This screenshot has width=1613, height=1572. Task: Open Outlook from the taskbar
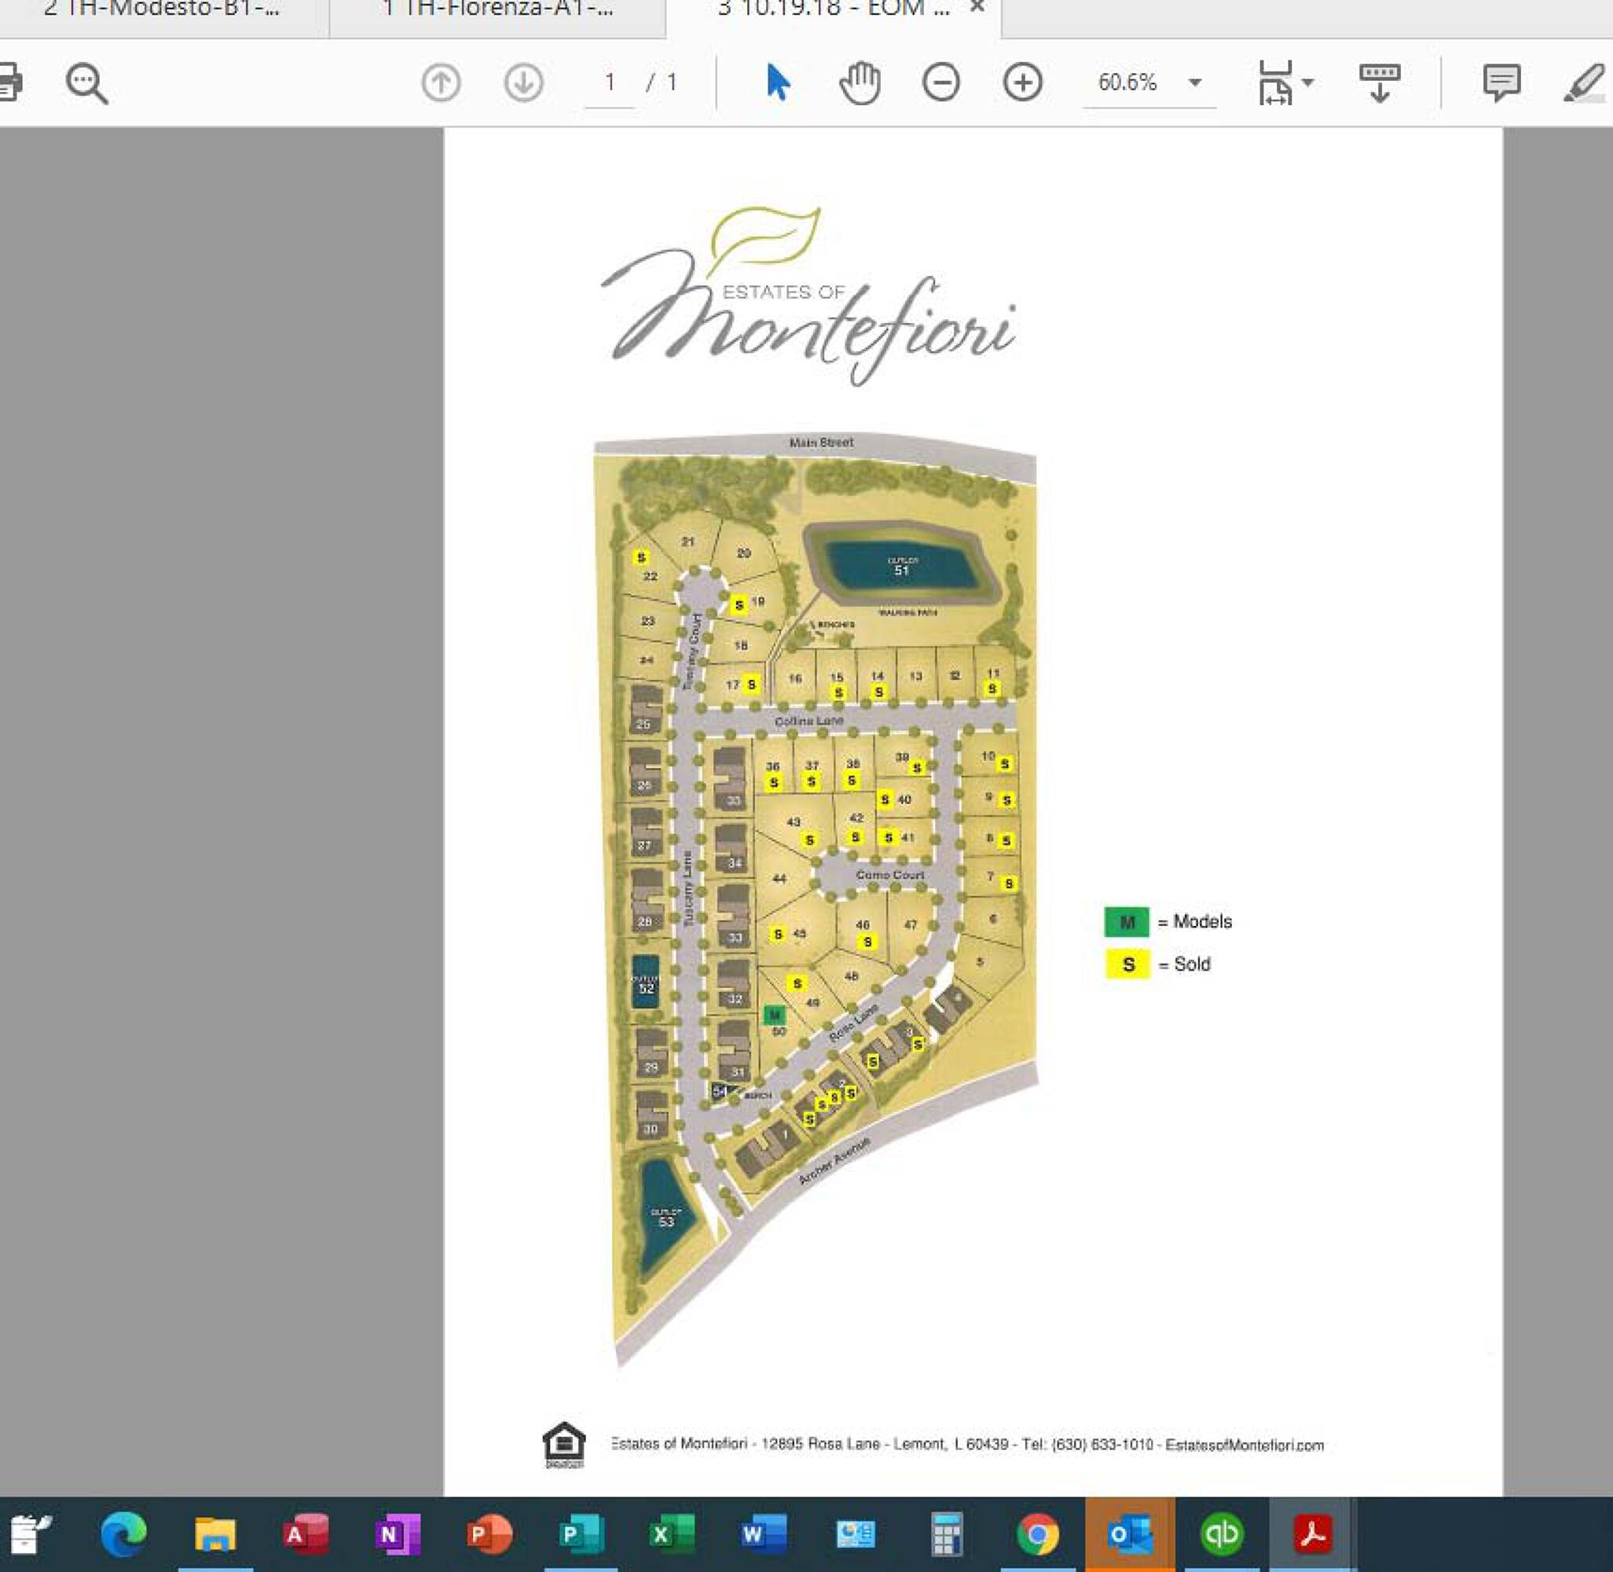(1129, 1534)
